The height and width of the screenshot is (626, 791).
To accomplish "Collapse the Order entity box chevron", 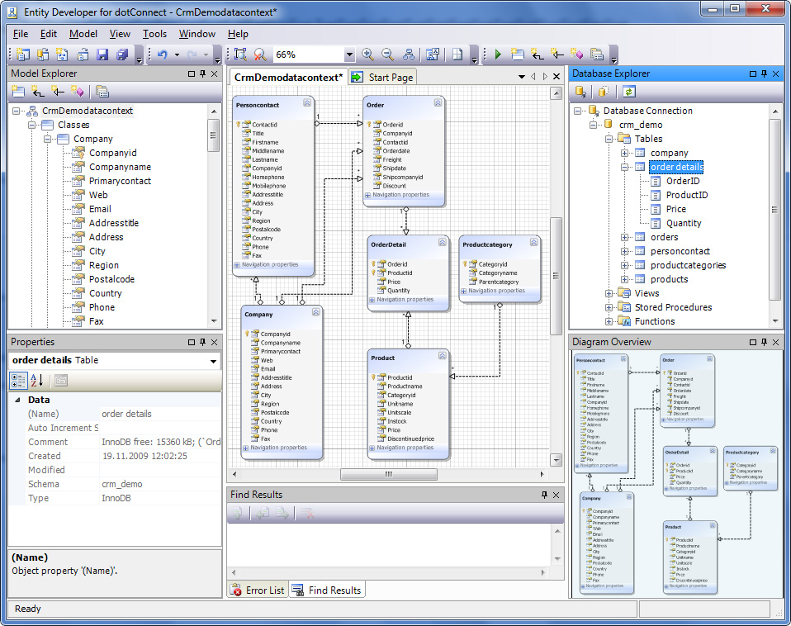I will (438, 103).
